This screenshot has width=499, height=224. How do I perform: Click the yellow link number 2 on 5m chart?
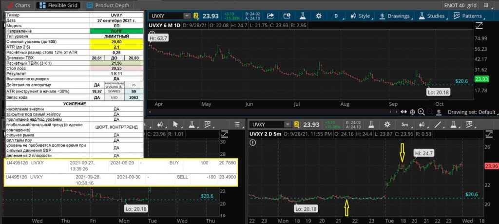297,124
